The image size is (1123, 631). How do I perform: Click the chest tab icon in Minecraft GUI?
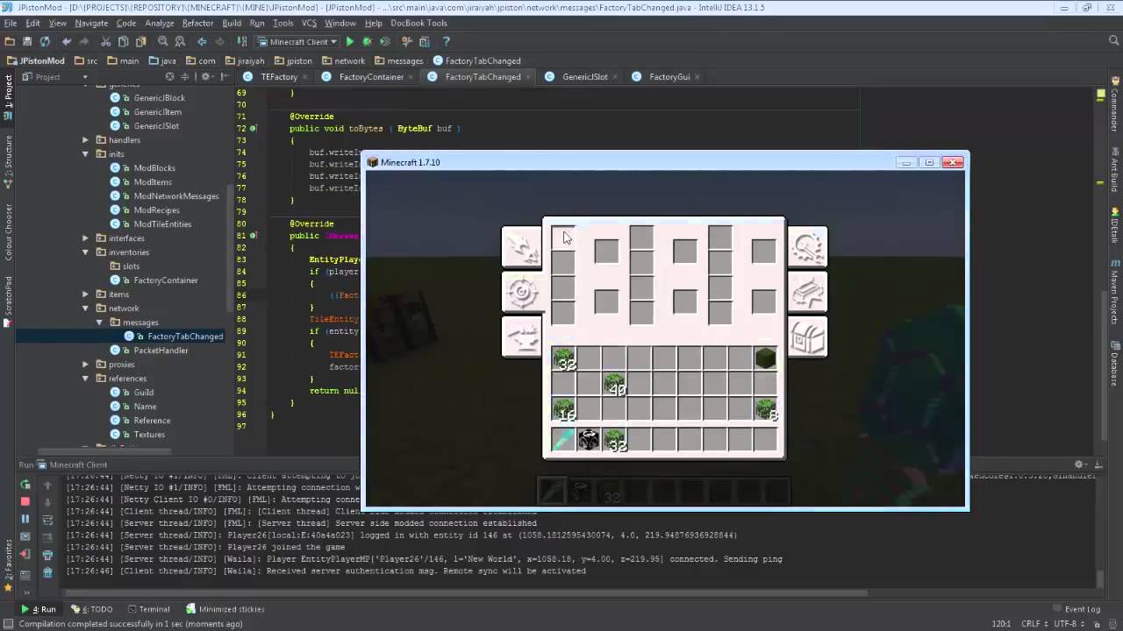tap(807, 336)
